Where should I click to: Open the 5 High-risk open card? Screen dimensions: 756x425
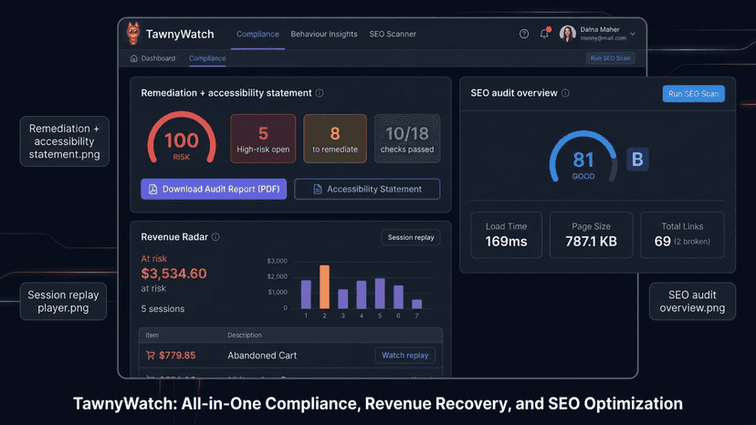263,139
